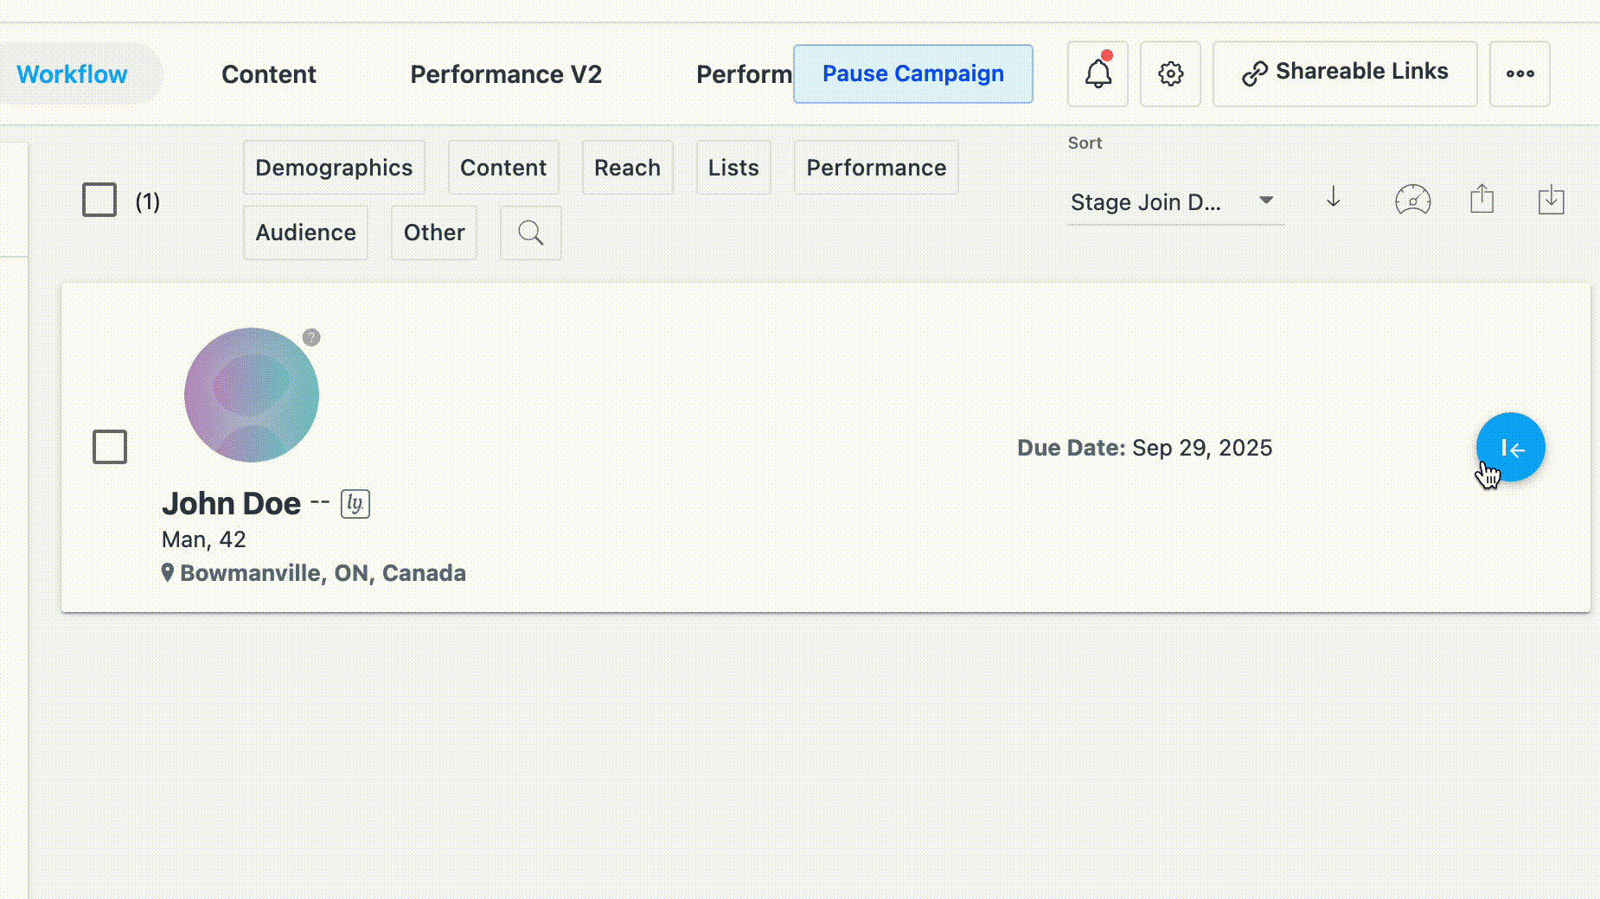Image resolution: width=1600 pixels, height=899 pixels.
Task: Open the Stage Join Date sort dropdown
Action: pos(1174,202)
